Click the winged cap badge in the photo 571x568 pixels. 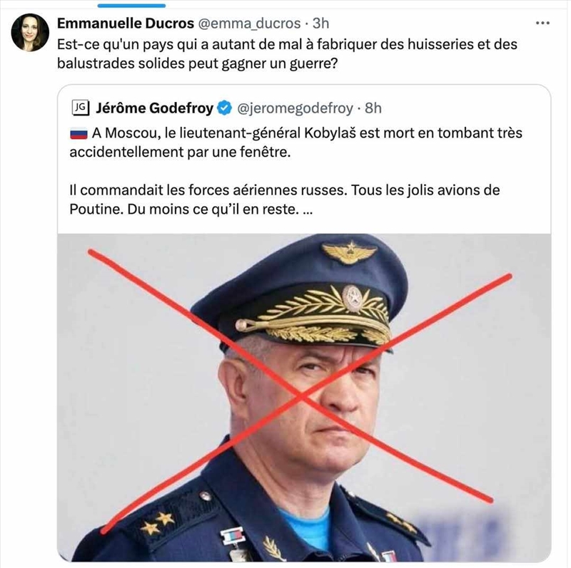(x=349, y=252)
